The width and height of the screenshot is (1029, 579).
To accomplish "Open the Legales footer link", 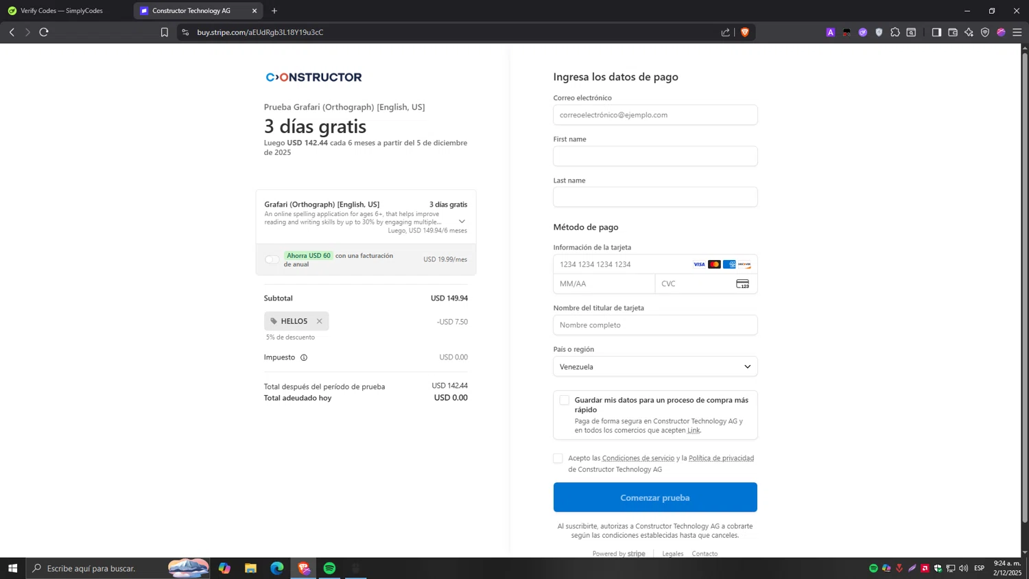I will [673, 554].
